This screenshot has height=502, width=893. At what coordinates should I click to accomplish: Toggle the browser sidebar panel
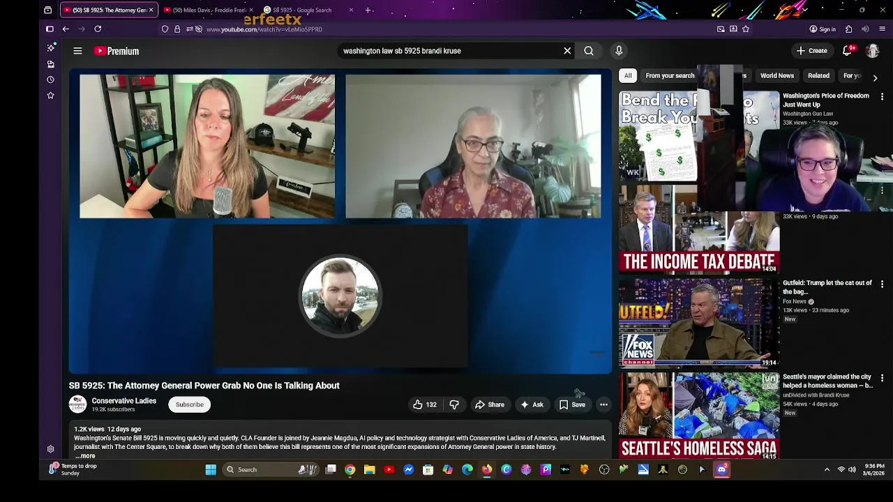click(50, 29)
